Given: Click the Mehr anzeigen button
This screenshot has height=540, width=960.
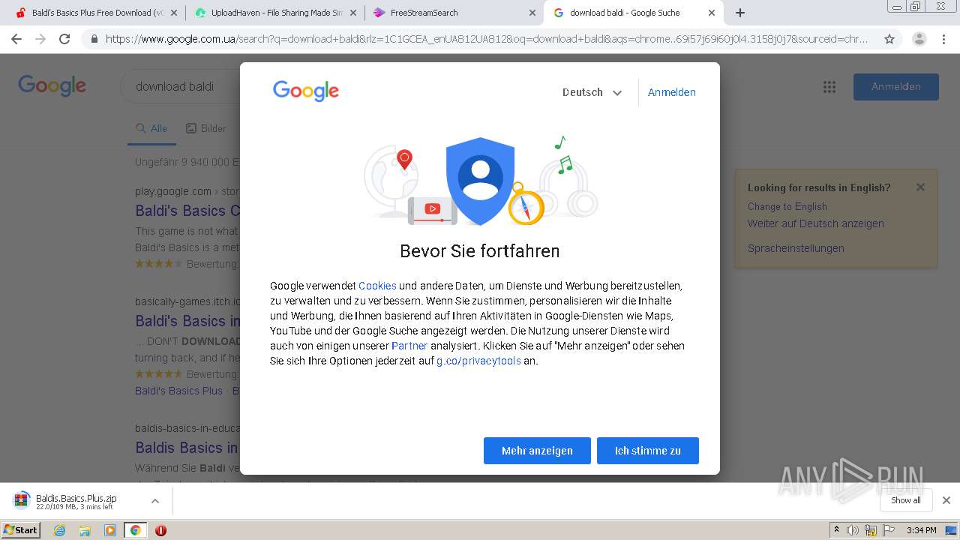Looking at the screenshot, I should point(537,451).
